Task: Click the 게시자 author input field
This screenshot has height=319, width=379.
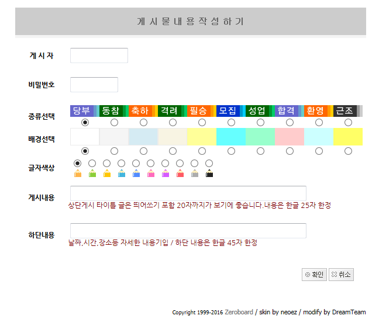Action: 99,56
